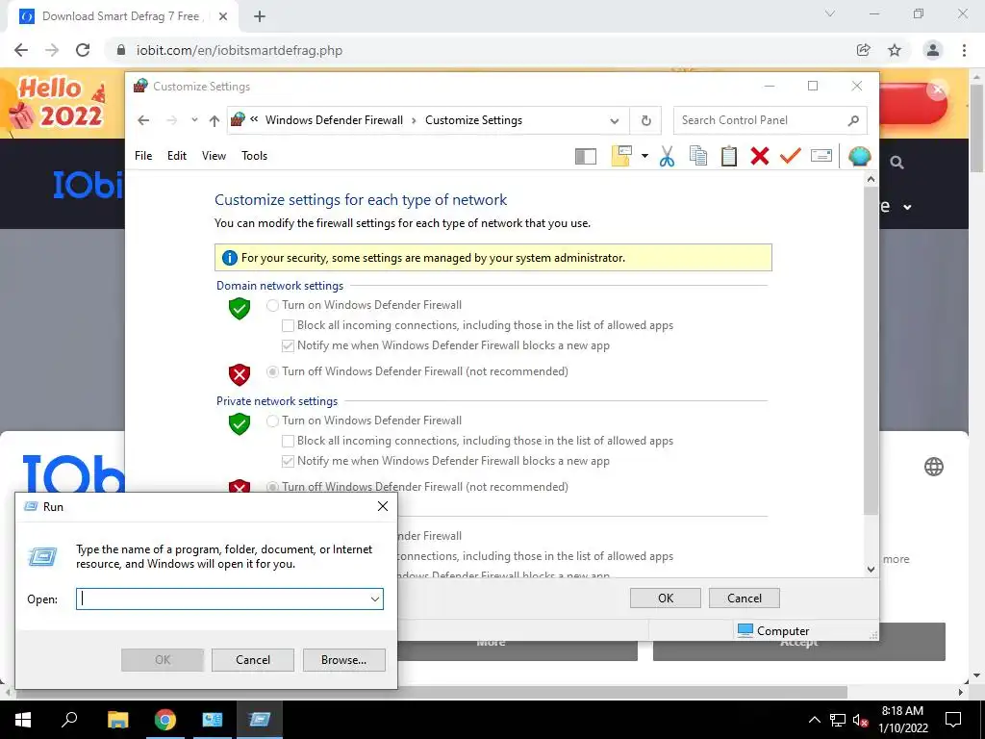The width and height of the screenshot is (985, 739).
Task: Click Cancel in the Run dialog
Action: (253, 660)
